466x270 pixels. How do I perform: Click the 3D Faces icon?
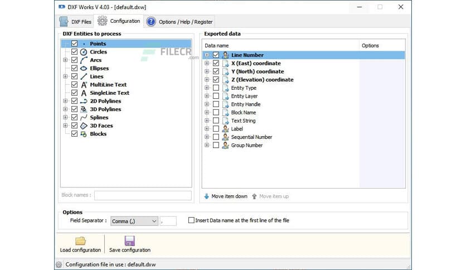tap(84, 126)
